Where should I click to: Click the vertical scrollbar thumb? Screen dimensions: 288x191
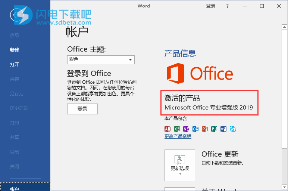(x=284, y=89)
